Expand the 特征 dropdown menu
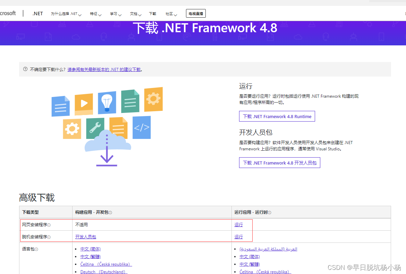This screenshot has width=406, height=274. pyautogui.click(x=95, y=14)
